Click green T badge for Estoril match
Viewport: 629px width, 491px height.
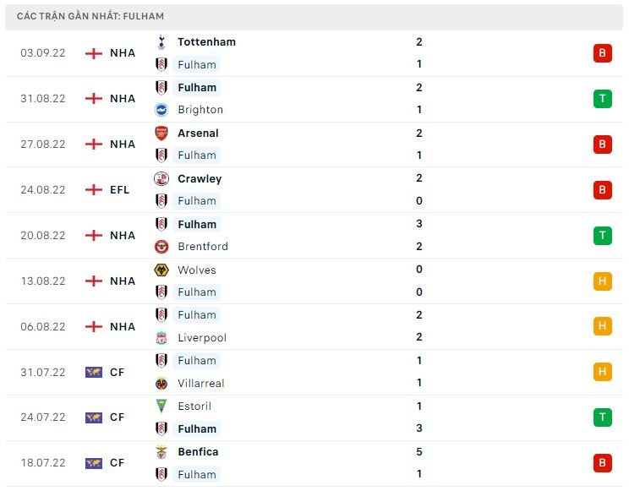(602, 417)
